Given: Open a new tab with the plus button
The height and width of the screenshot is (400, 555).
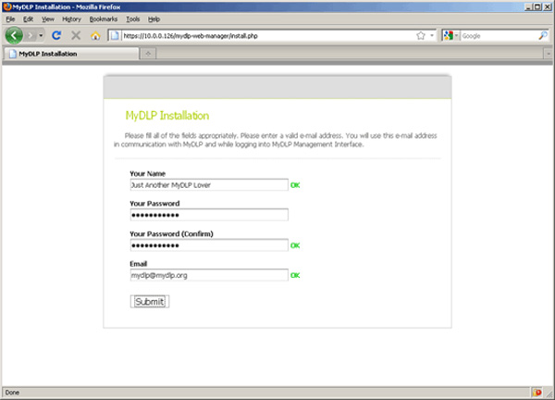Looking at the screenshot, I should [148, 54].
